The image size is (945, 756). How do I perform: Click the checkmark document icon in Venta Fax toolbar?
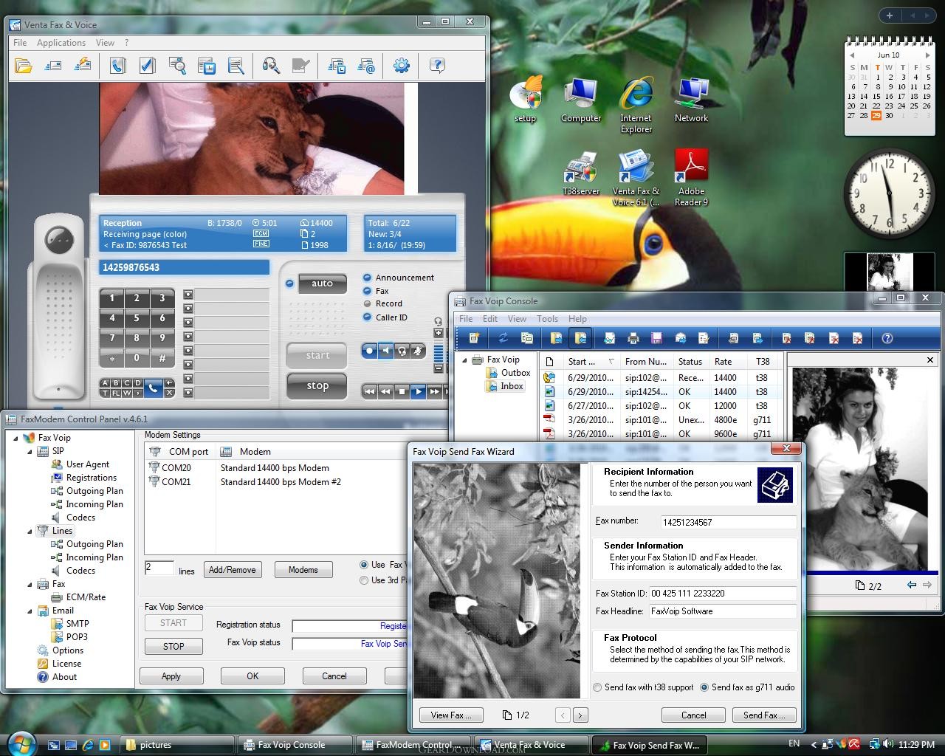(147, 66)
